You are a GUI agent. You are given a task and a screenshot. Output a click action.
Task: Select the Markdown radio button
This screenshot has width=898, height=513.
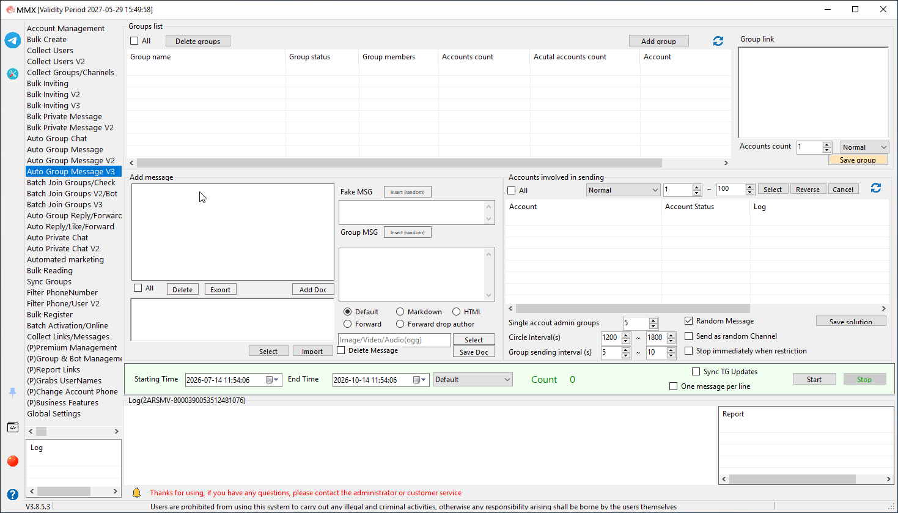(x=400, y=312)
